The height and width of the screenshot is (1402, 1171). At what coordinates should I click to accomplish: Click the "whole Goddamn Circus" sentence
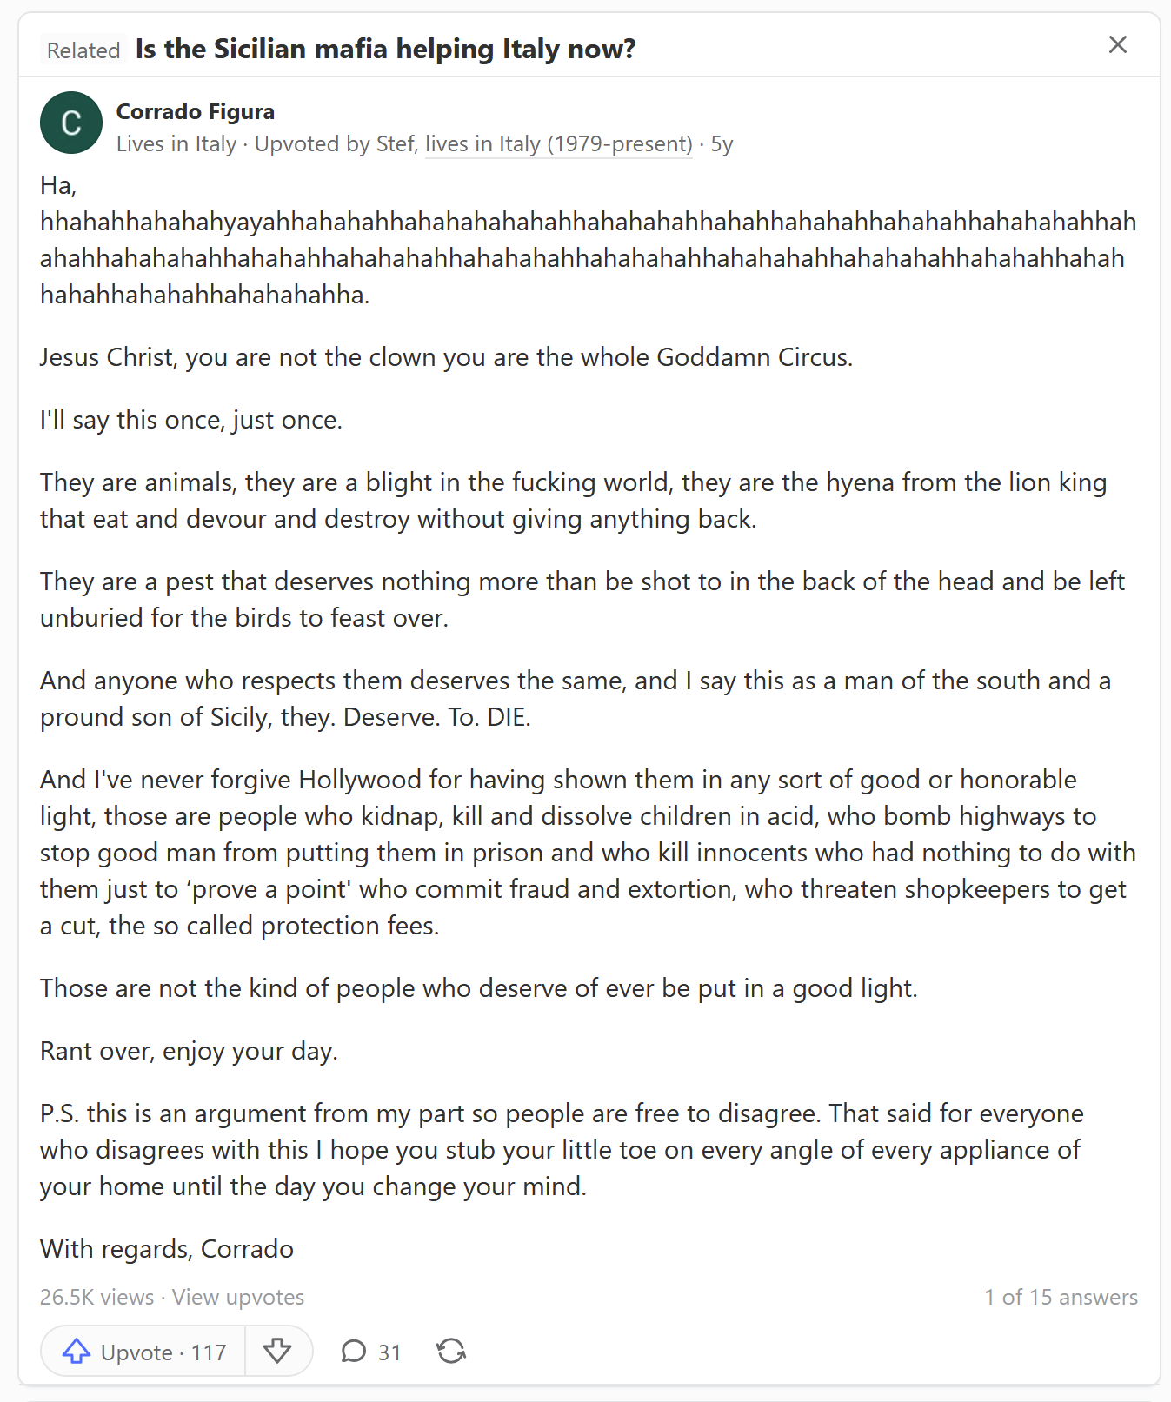tap(446, 357)
